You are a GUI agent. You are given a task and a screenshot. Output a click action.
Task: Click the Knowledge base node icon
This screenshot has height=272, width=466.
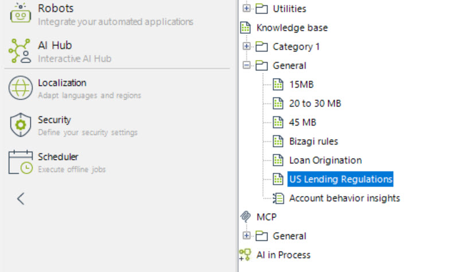coord(246,28)
